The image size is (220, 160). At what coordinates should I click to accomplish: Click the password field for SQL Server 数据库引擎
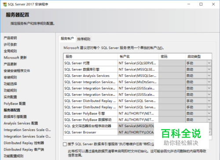[172, 69]
